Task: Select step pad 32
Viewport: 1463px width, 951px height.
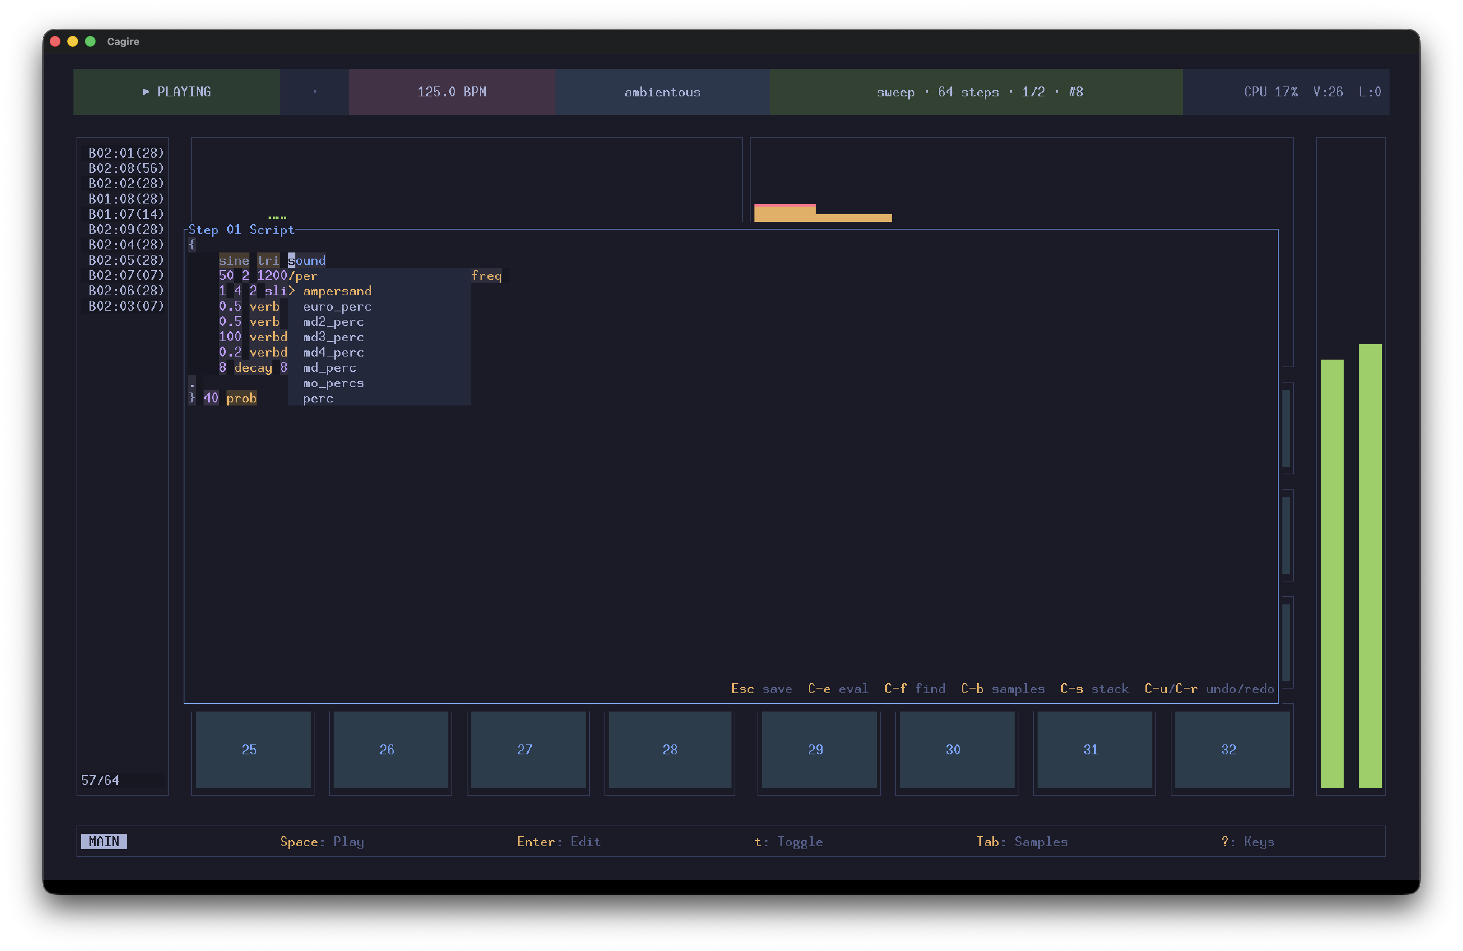Action: 1232,749
